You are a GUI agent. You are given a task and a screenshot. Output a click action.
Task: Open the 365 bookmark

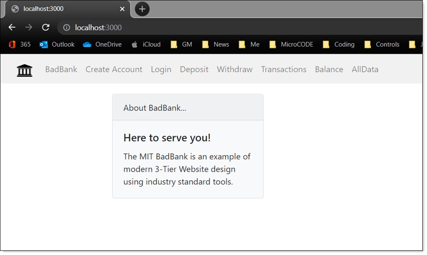coord(19,45)
